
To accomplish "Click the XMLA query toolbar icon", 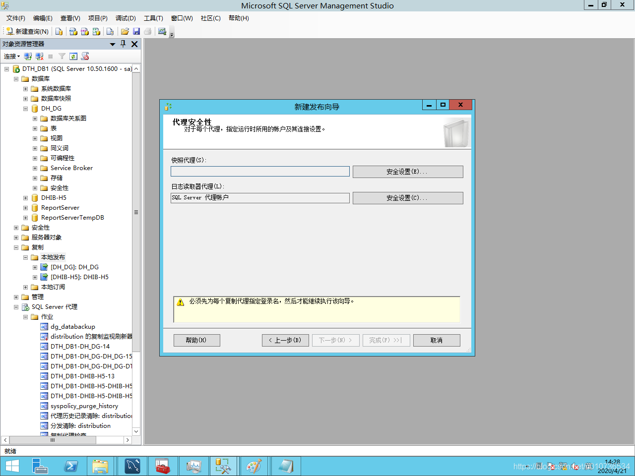I will point(97,31).
